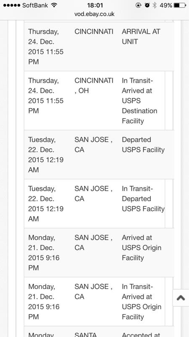Tap the battery indicator icon
The height and width of the screenshot is (337, 189).
[180, 5]
